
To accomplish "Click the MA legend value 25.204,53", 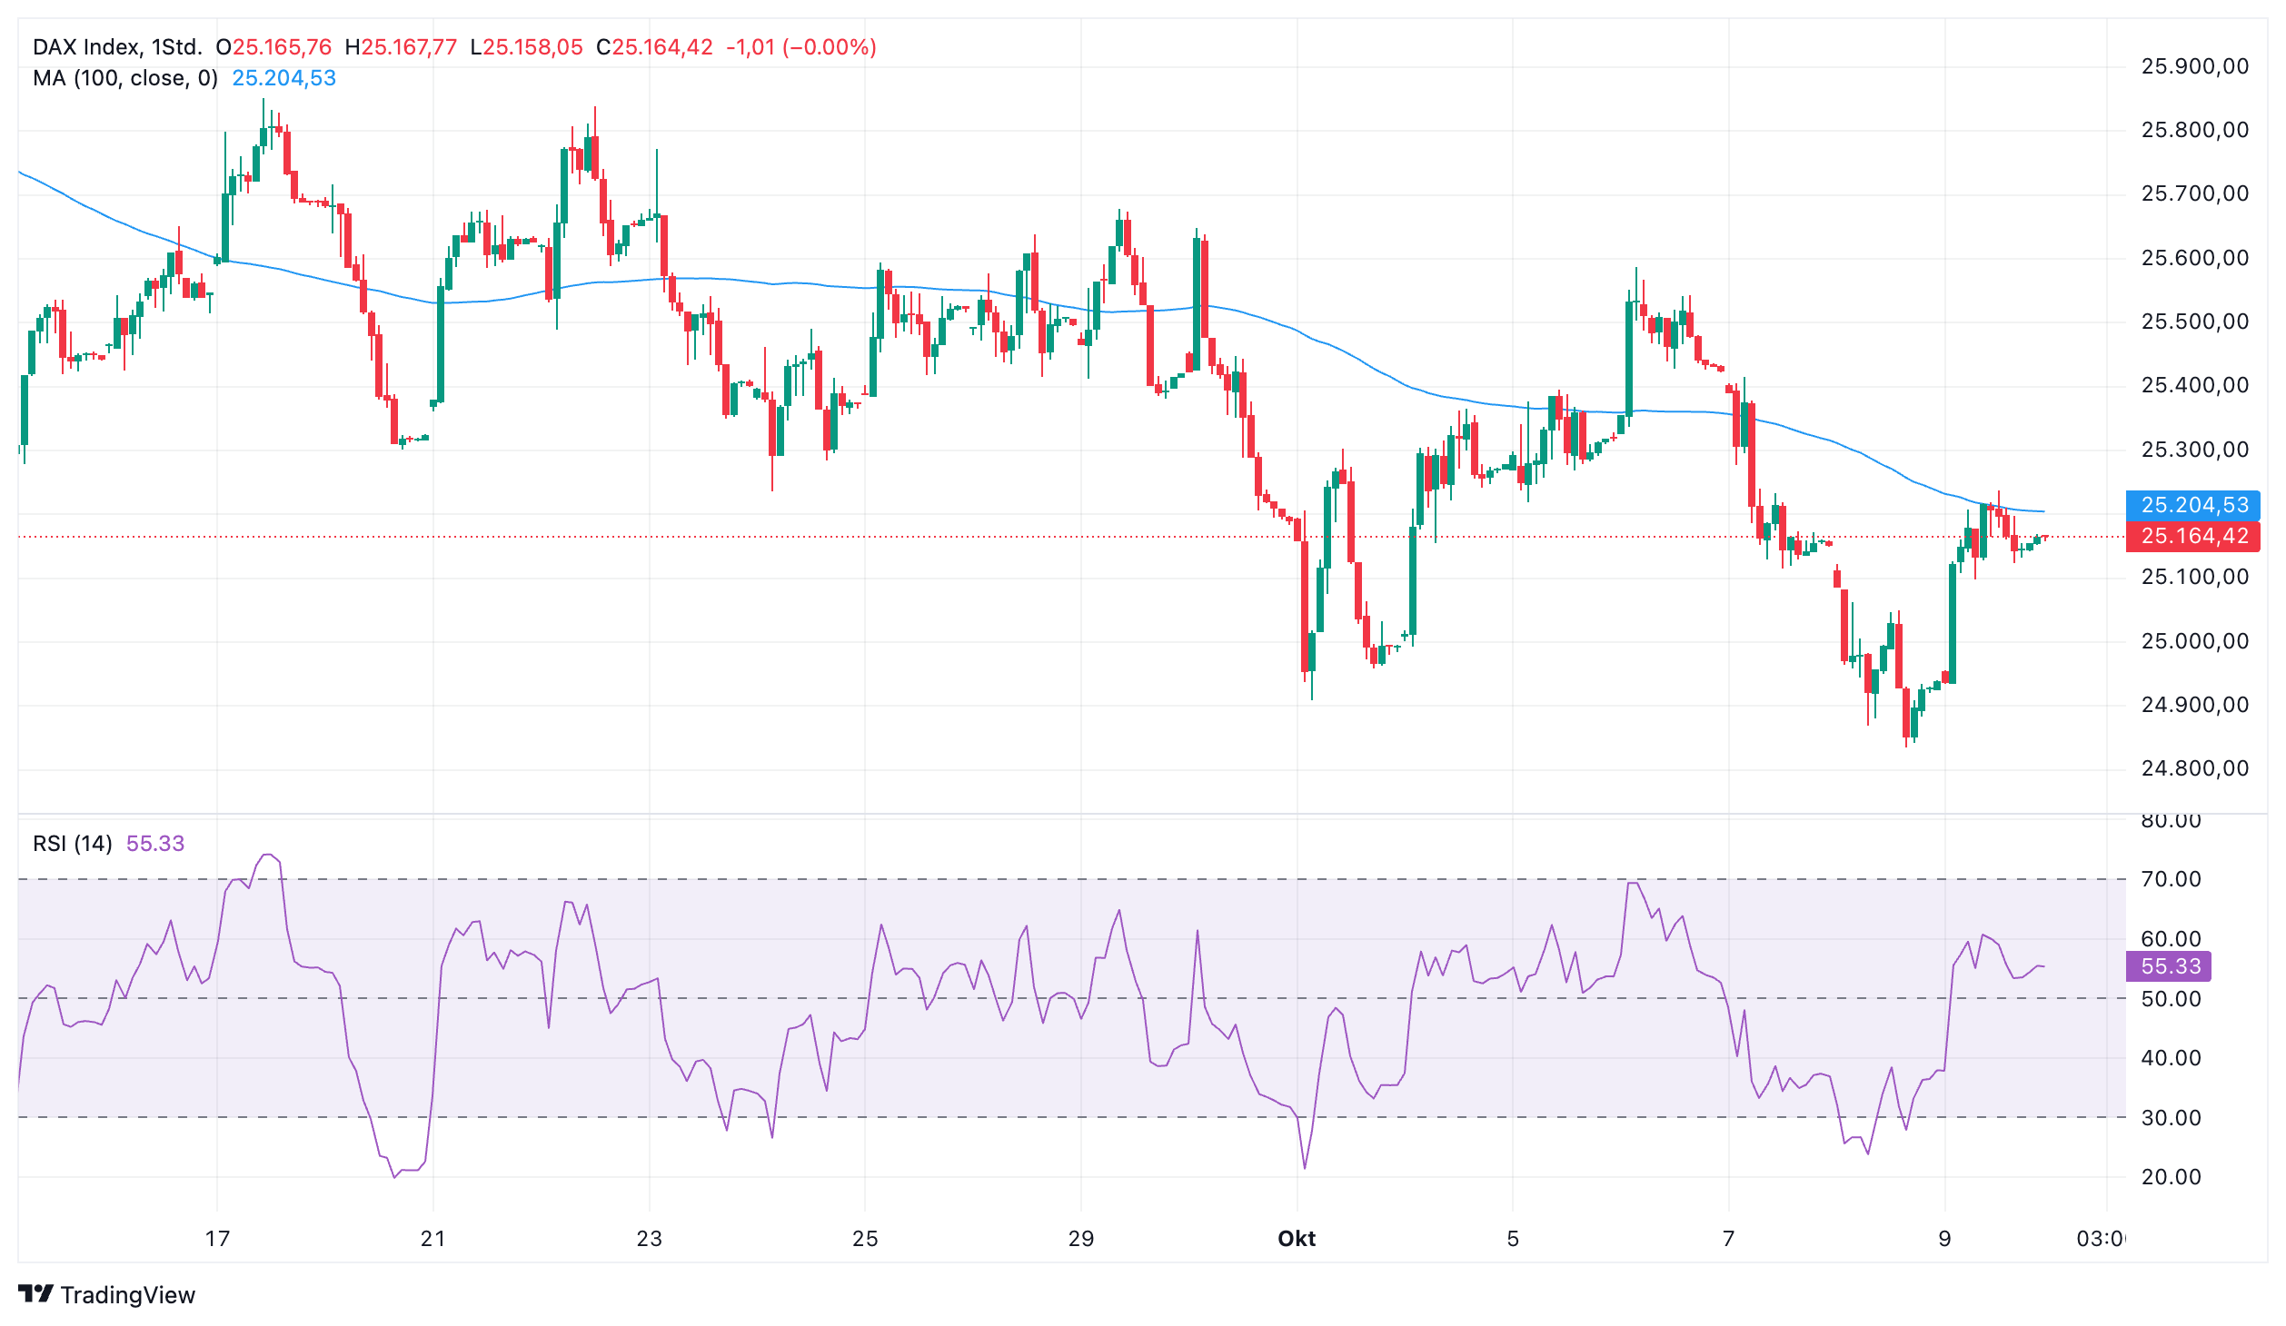I will 284,78.
